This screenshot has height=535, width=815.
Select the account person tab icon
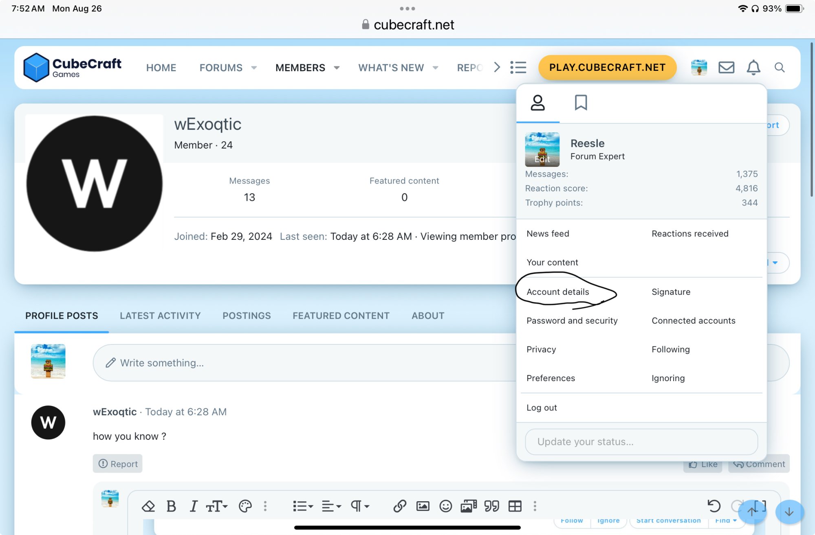[x=537, y=103]
